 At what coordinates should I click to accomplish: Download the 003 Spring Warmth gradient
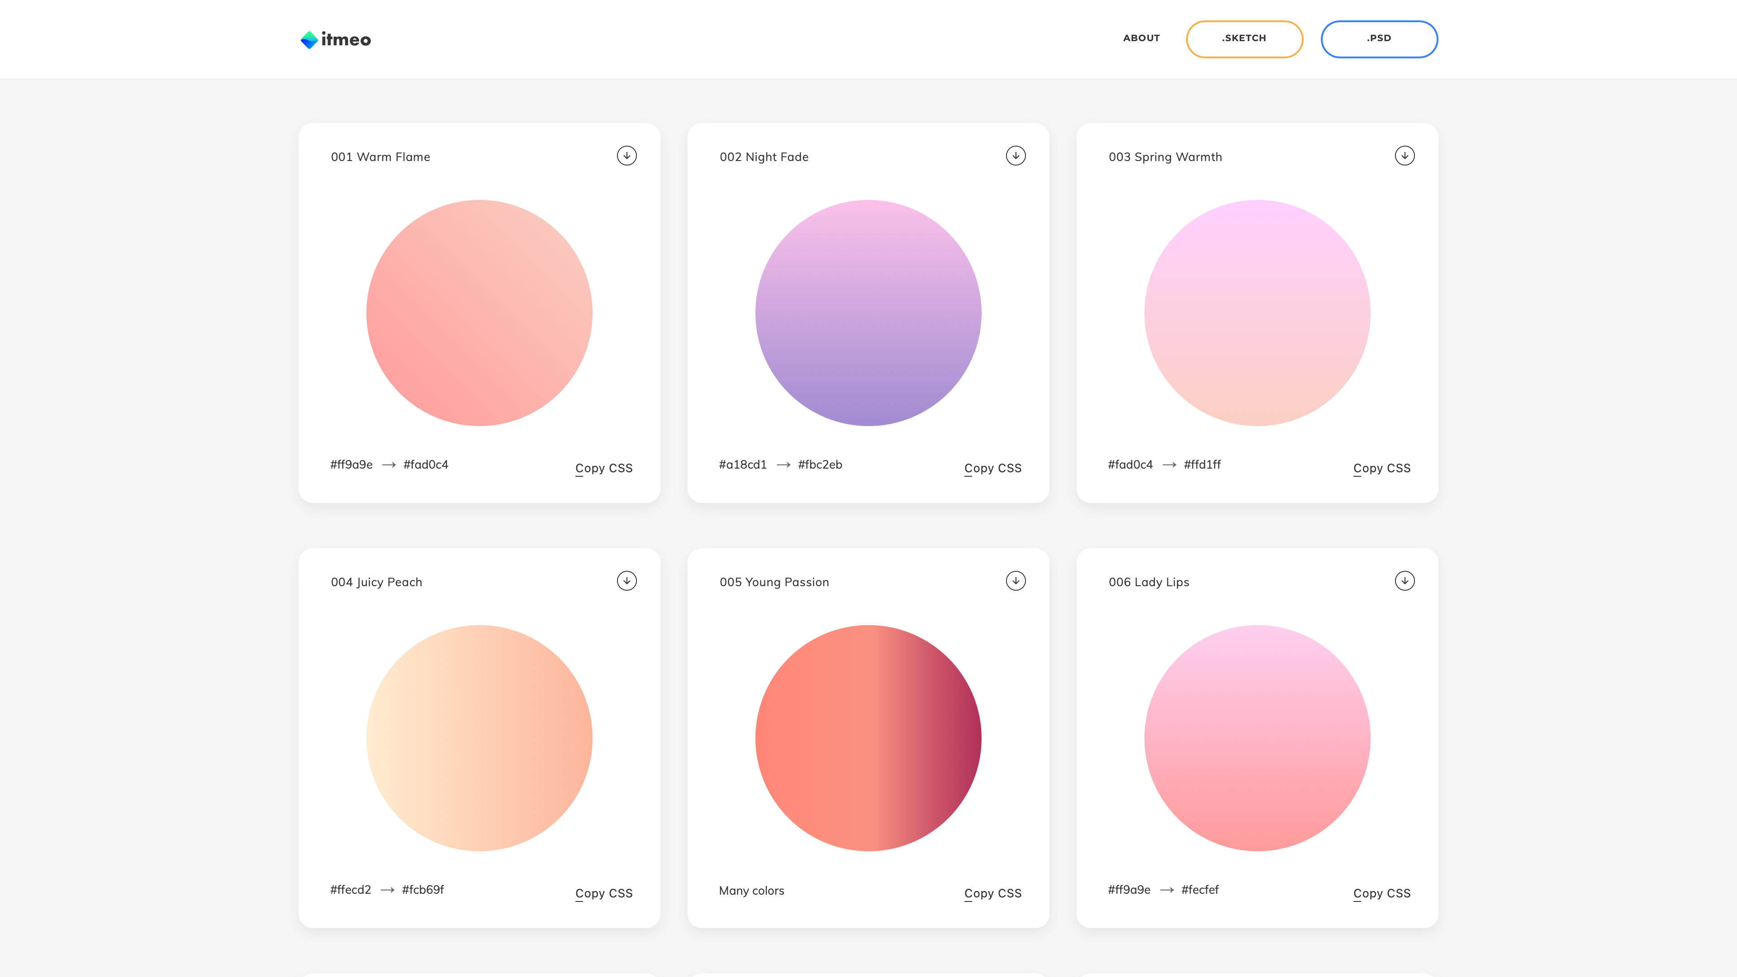point(1405,156)
